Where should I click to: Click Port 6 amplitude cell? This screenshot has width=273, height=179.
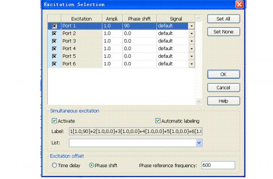click(112, 64)
